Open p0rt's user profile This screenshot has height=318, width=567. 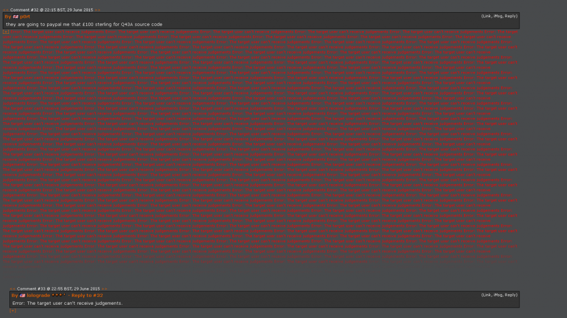click(25, 17)
